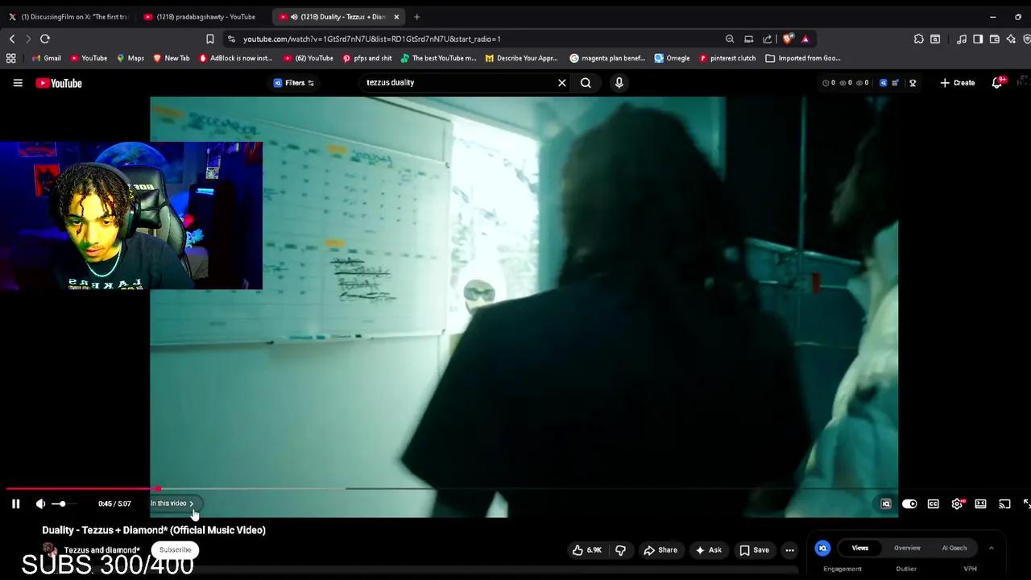
Task: Click the vidIQ trophy icon
Action: [x=913, y=83]
